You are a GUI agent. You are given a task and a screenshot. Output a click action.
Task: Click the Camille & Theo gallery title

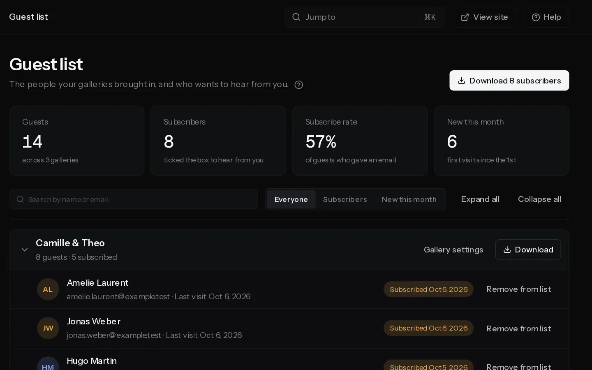point(70,243)
